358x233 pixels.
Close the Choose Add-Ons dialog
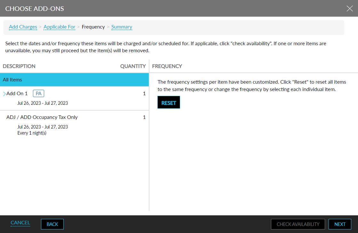[x=350, y=9]
